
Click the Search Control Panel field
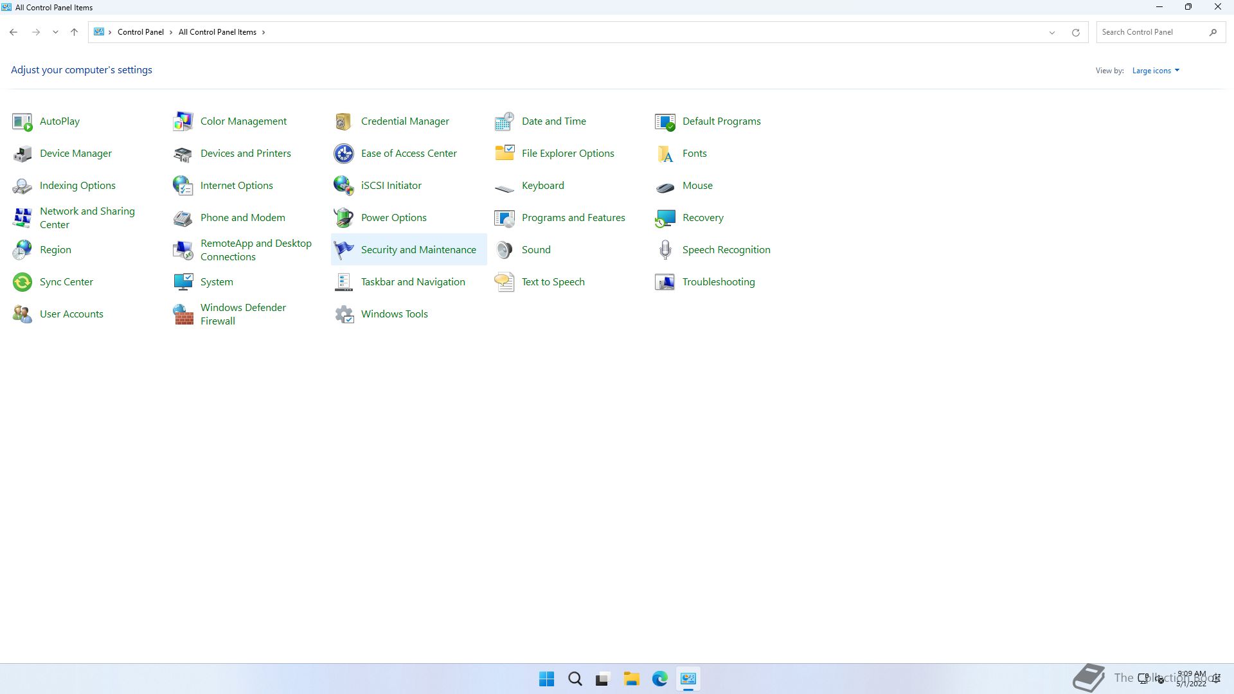pos(1152,32)
